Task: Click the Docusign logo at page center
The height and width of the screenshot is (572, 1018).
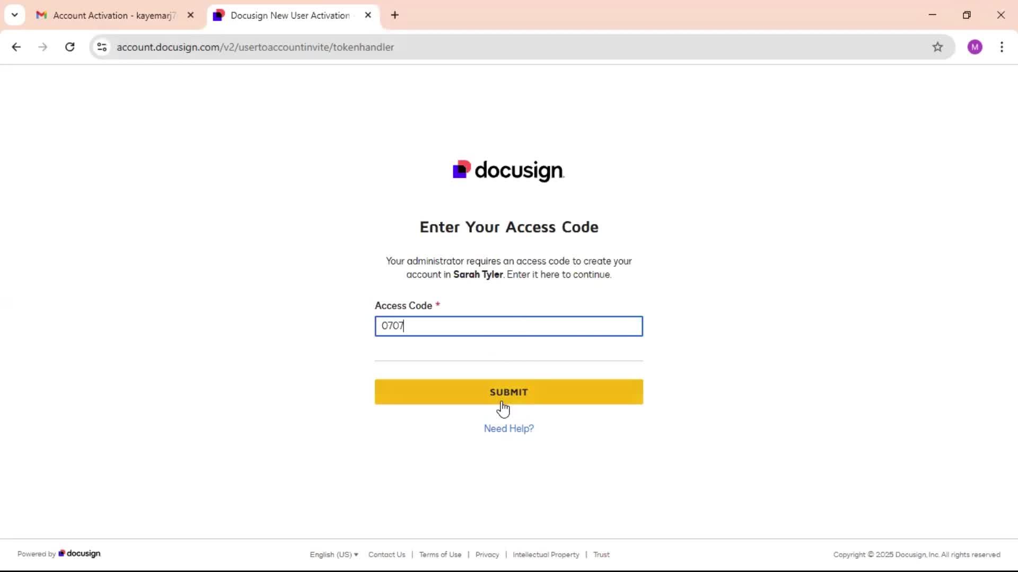Action: 508,171
